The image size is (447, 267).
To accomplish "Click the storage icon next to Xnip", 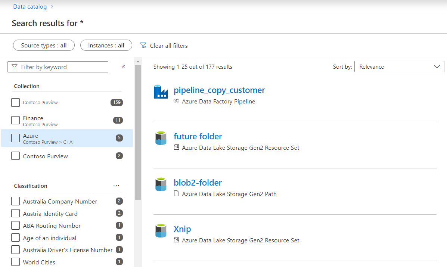I will [161, 230].
